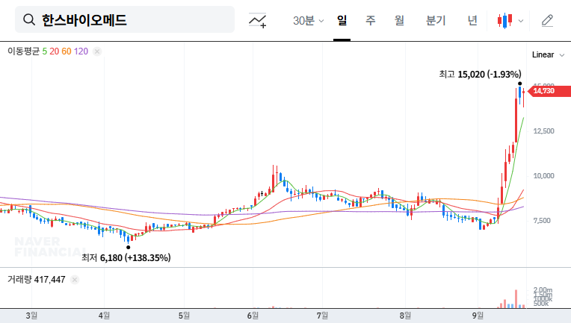Open the stock search field 한스바이오메드
571x323 pixels.
(125, 19)
